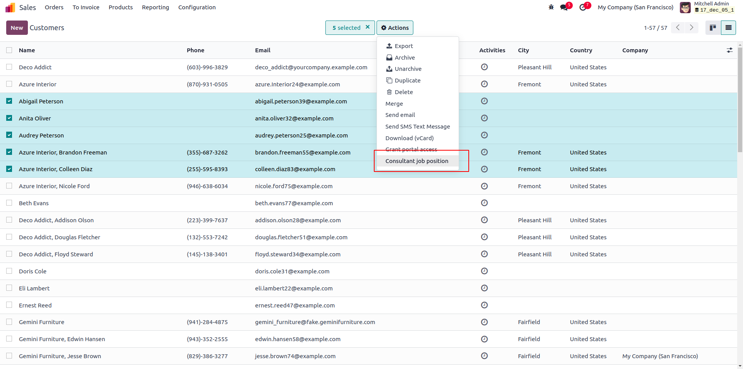Image resolution: width=743 pixels, height=369 pixels.
Task: Open the Configuration menu
Action: [x=197, y=7]
